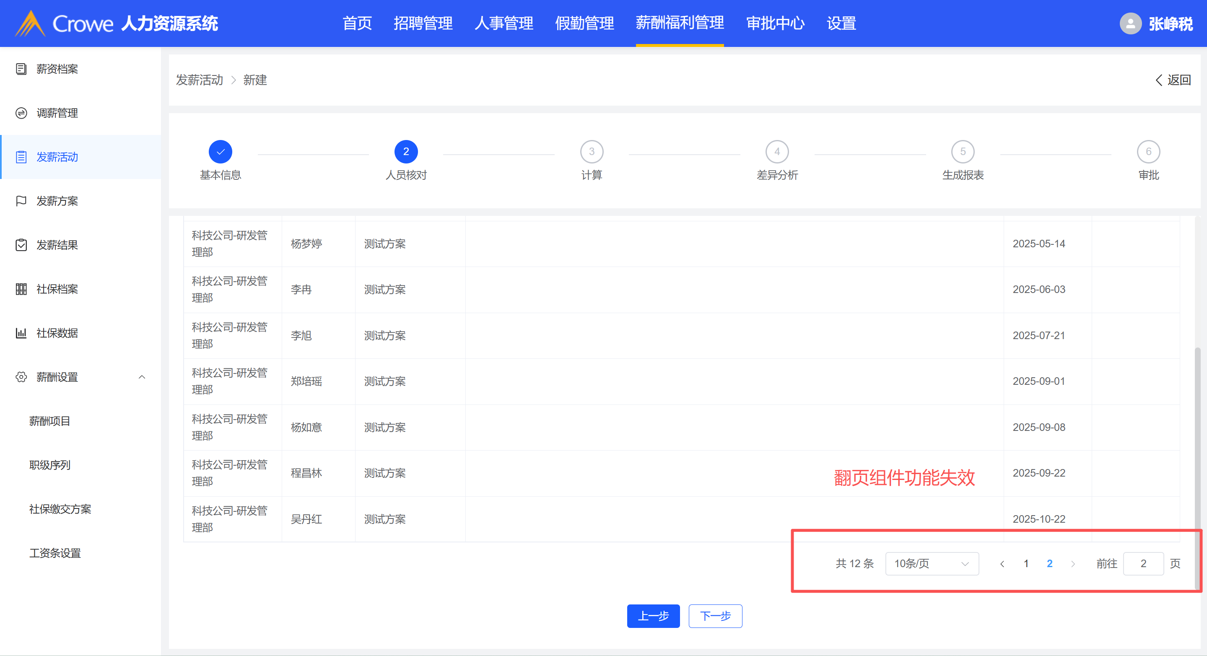Viewport: 1207px width, 656px height.
Task: Go to previous page arrow
Action: coord(1002,564)
